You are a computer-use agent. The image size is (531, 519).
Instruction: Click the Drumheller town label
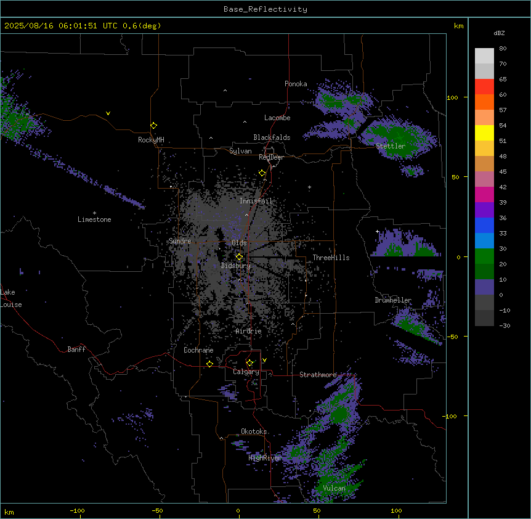[393, 300]
